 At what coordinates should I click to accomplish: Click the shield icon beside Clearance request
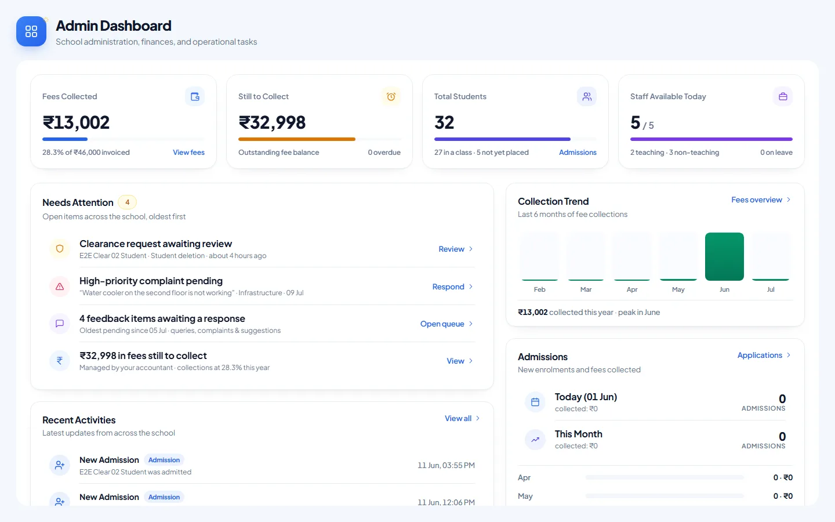coord(60,249)
